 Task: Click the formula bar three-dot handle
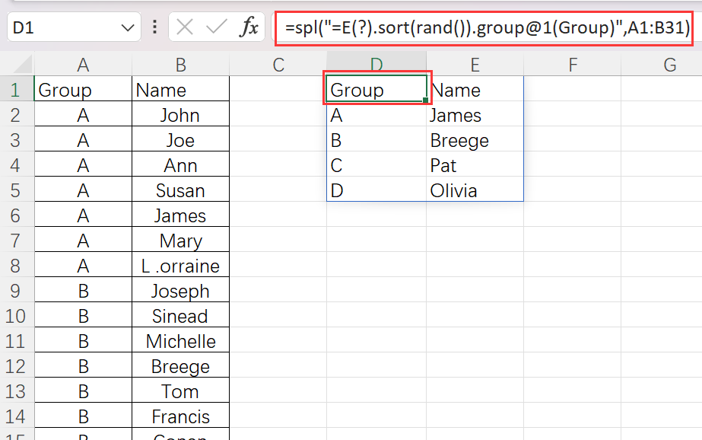[x=155, y=28]
